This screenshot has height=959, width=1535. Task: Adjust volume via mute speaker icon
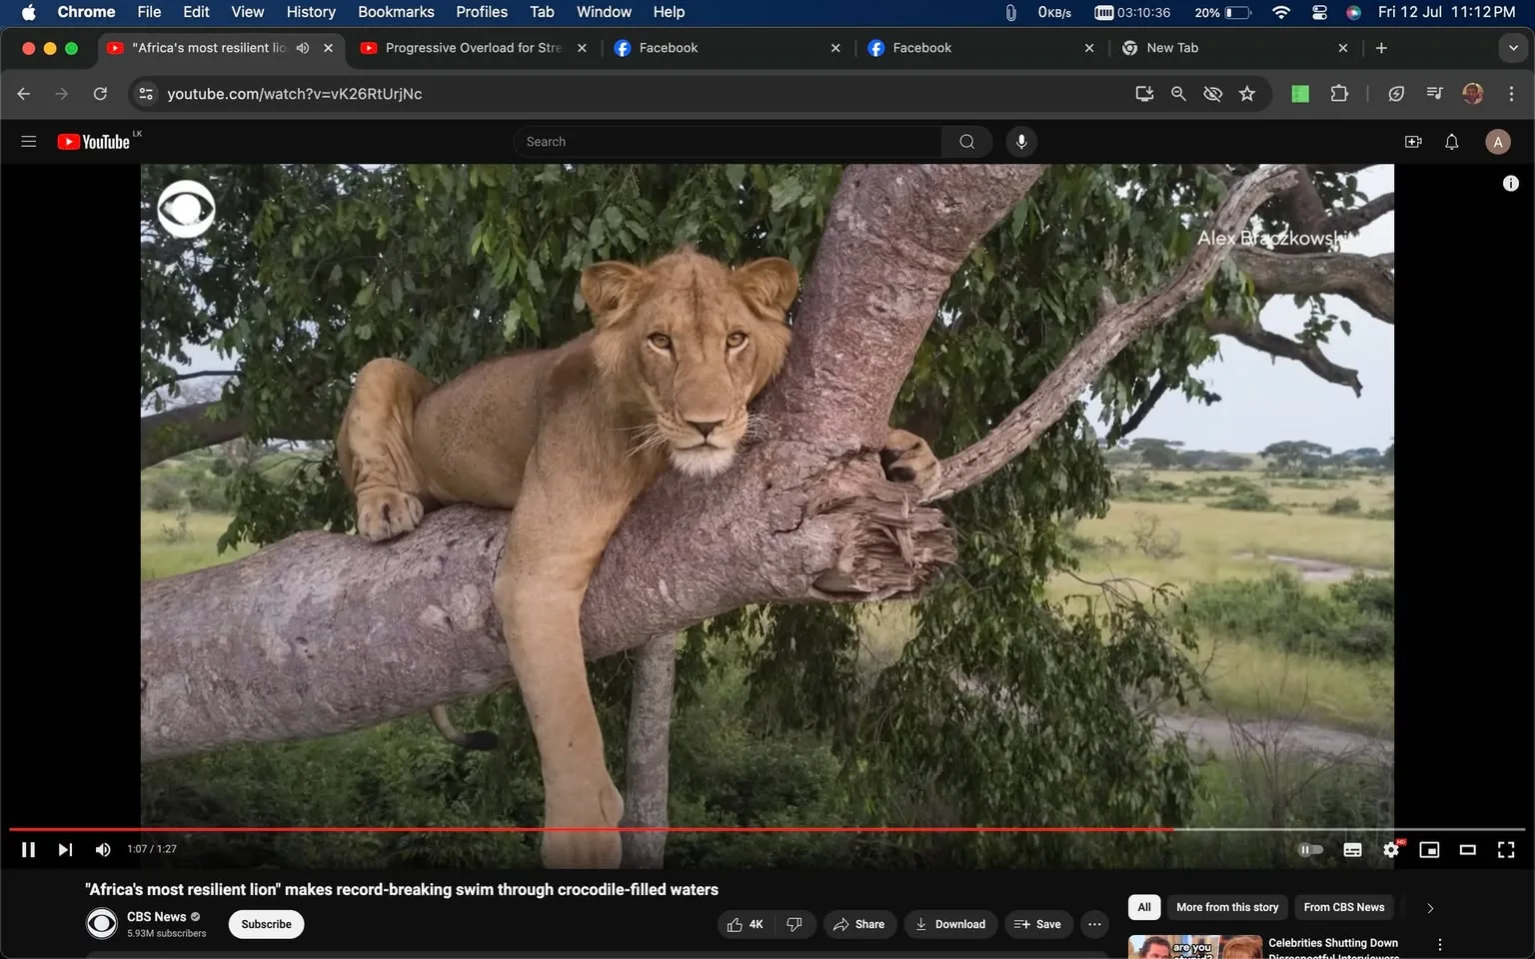pyautogui.click(x=102, y=849)
